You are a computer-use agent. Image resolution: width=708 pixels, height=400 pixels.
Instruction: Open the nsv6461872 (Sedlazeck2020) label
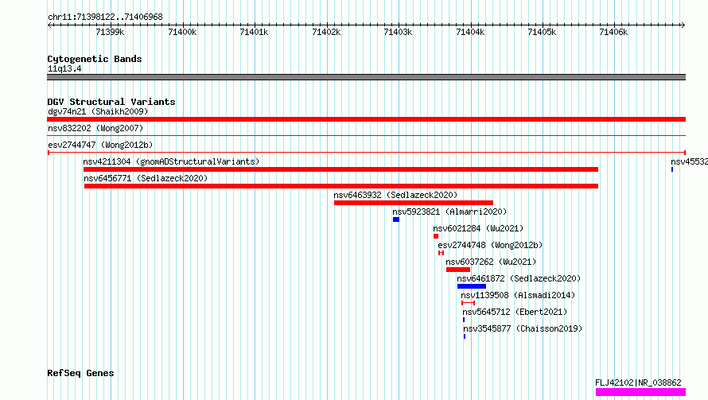click(x=519, y=278)
